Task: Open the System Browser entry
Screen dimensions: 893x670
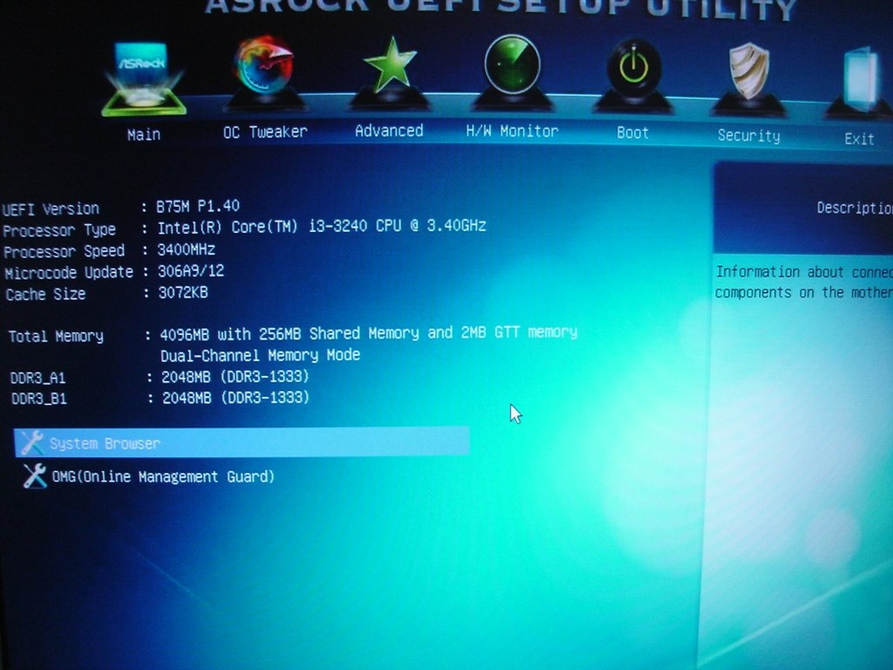Action: click(x=242, y=442)
